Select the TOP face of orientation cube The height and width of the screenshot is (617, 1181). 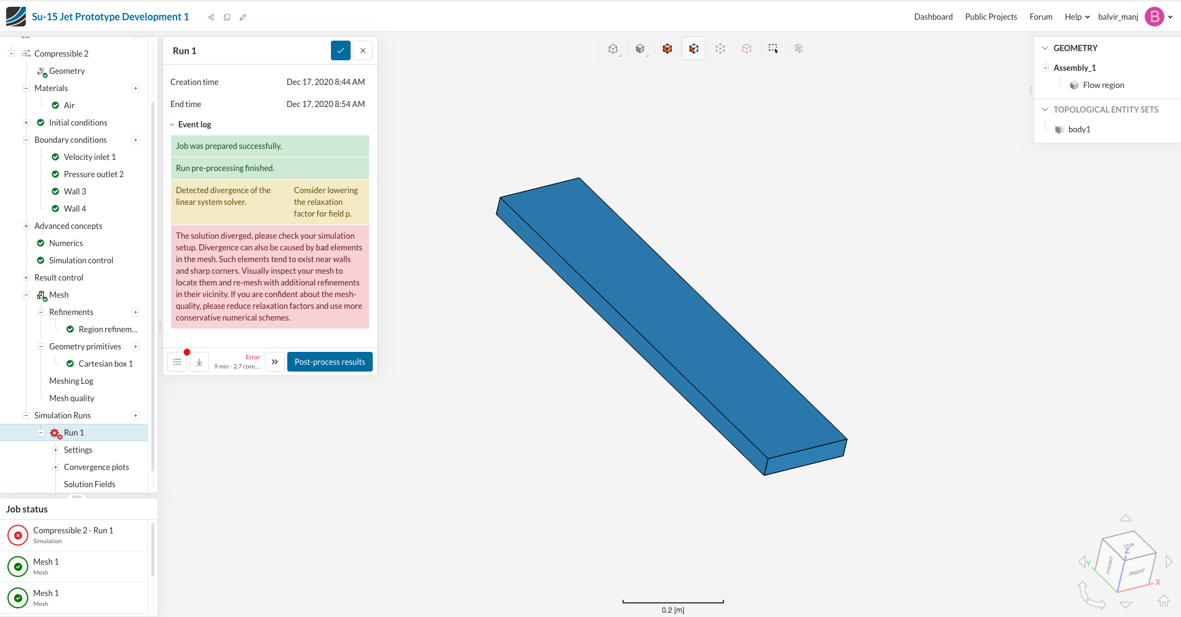pyautogui.click(x=1129, y=545)
